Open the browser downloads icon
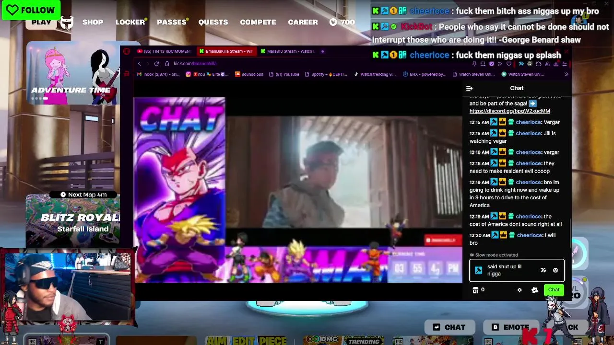 556,64
